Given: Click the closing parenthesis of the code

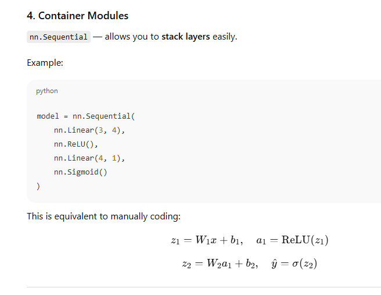Looking at the screenshot, I should click(38, 186).
